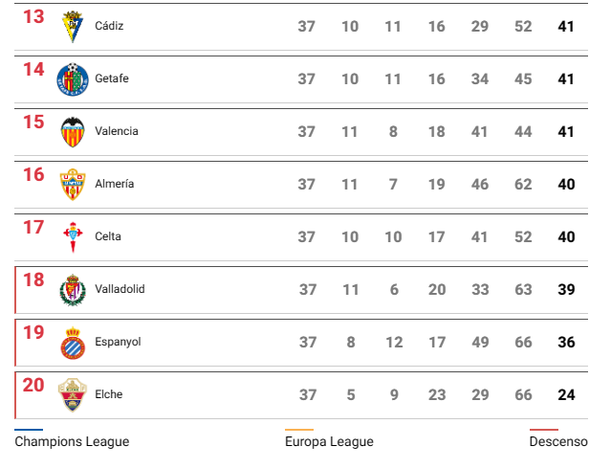Click the Getafe club crest

click(x=73, y=79)
